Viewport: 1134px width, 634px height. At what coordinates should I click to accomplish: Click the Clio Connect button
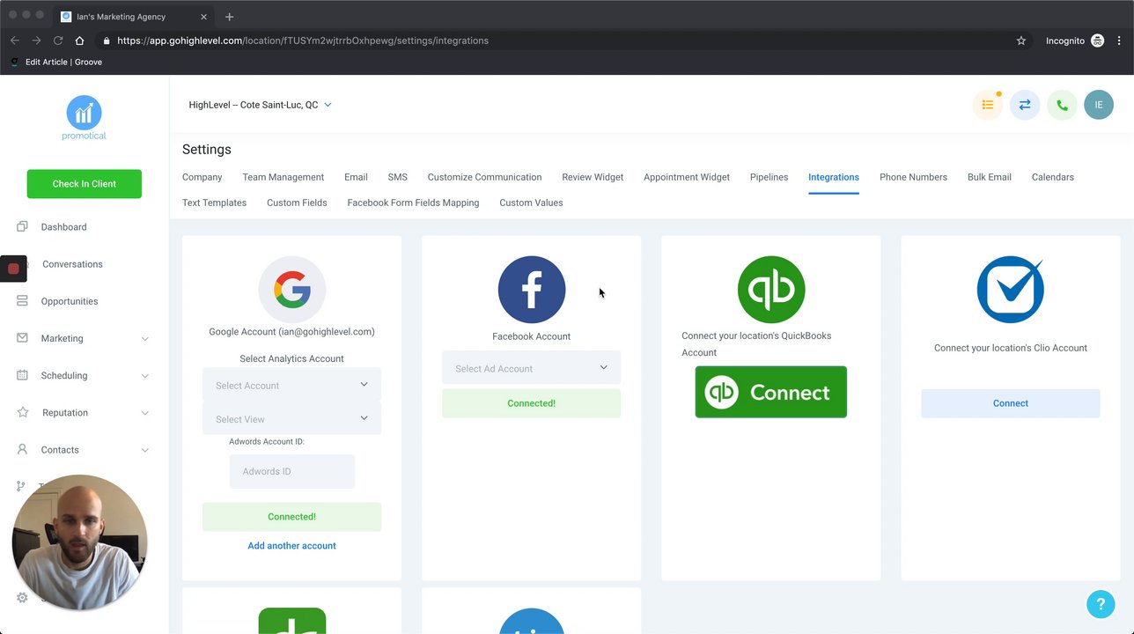(x=1010, y=403)
